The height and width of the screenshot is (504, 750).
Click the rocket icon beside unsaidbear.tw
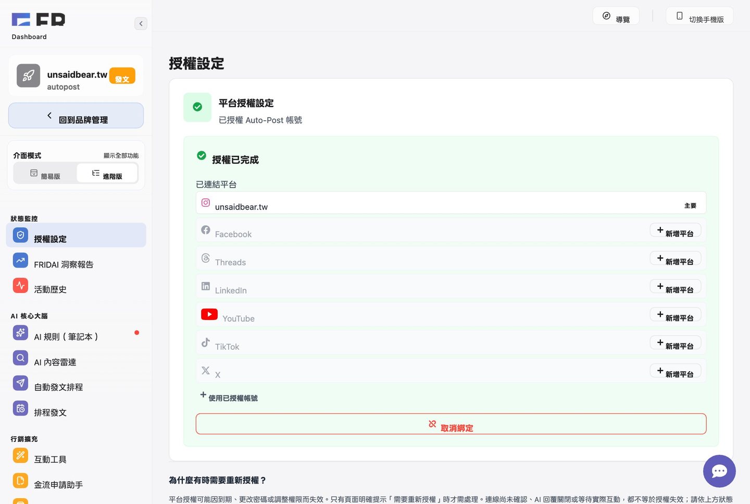point(28,76)
